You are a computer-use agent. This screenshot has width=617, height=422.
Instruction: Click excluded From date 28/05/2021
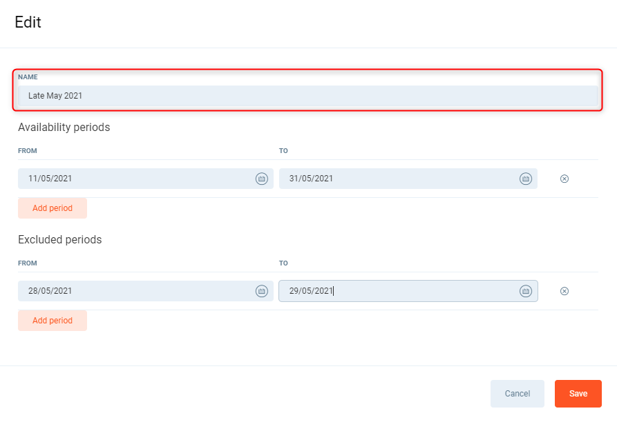click(x=135, y=291)
